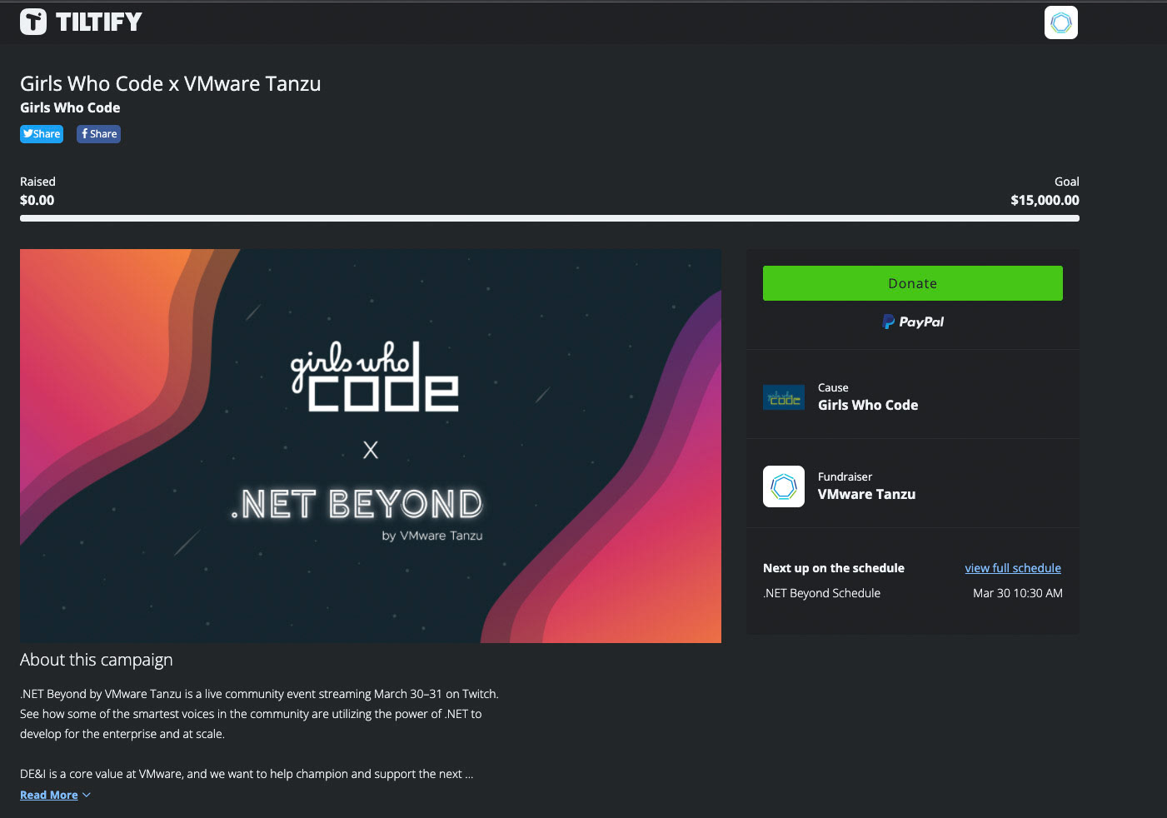Image resolution: width=1167 pixels, height=818 pixels.
Task: Open the Tiltify wordmark home link
Action: pos(99,22)
